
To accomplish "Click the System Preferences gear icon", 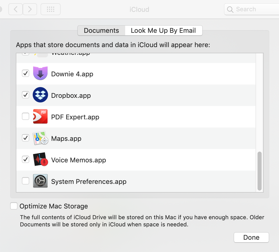I will [40, 181].
